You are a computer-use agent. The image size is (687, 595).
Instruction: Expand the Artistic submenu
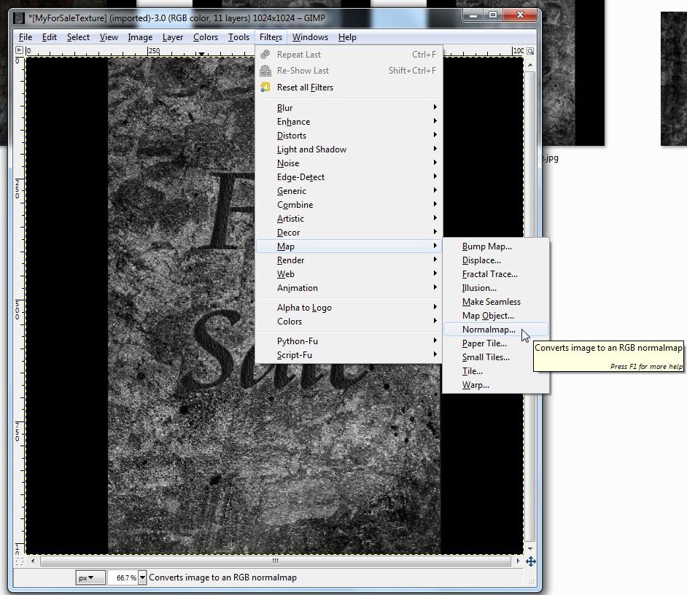[x=349, y=219]
